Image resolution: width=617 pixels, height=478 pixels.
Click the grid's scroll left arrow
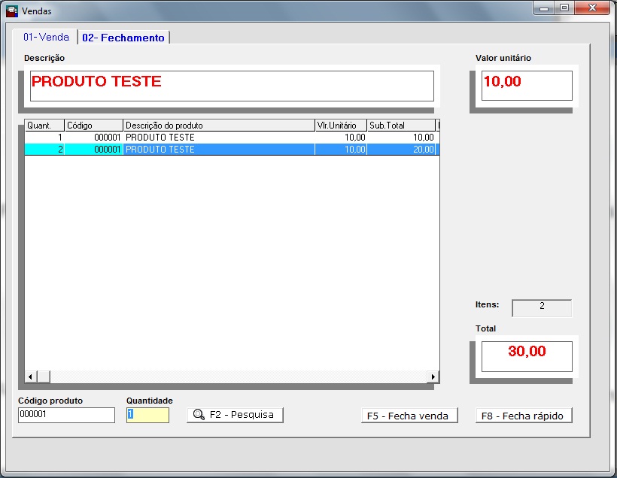click(x=31, y=377)
